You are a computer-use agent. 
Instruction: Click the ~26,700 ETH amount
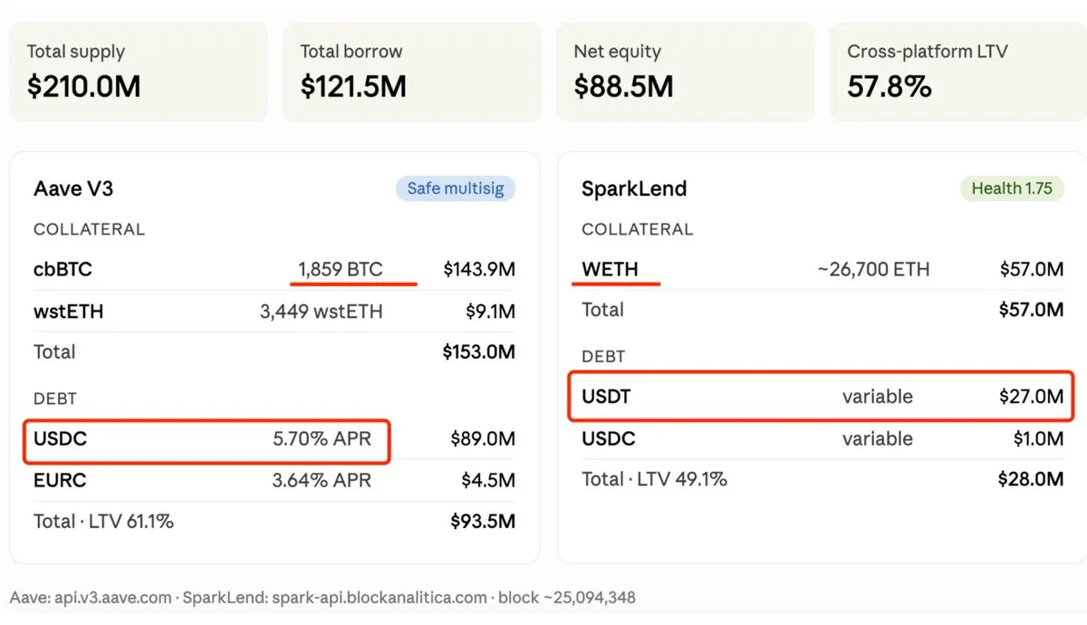(x=873, y=269)
